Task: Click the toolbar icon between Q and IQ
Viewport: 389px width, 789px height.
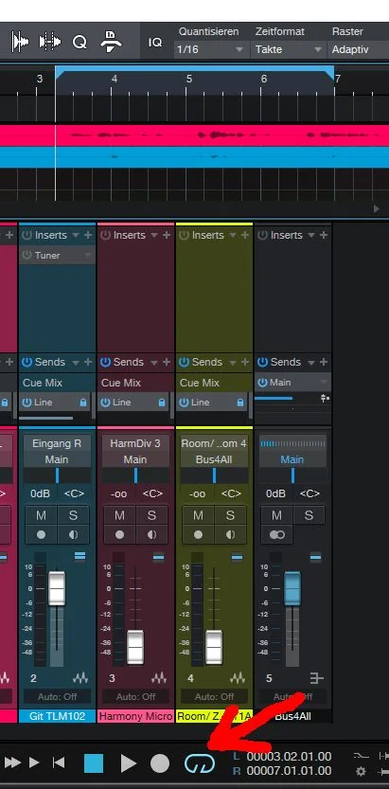Action: (110, 42)
